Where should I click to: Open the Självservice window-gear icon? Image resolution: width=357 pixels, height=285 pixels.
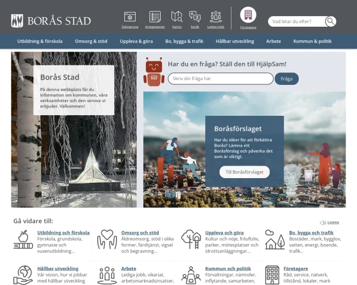tap(130, 17)
